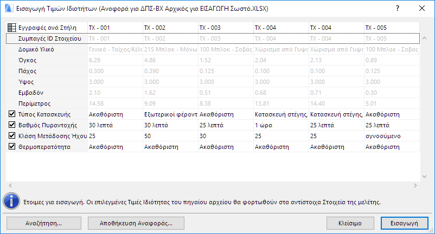The width and height of the screenshot is (435, 234).
Task: Select the Δομικό Υλικό row label
Action: (x=36, y=49)
